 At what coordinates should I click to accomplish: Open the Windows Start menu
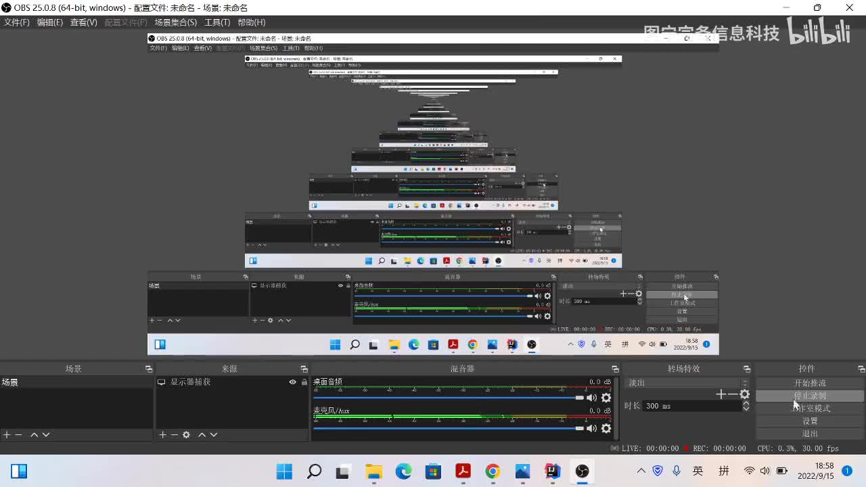(285, 471)
